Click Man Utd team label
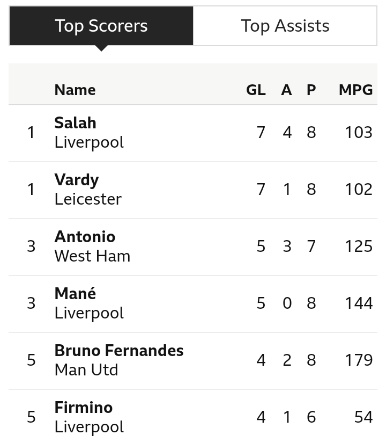The height and width of the screenshot is (442, 386). pos(86,370)
